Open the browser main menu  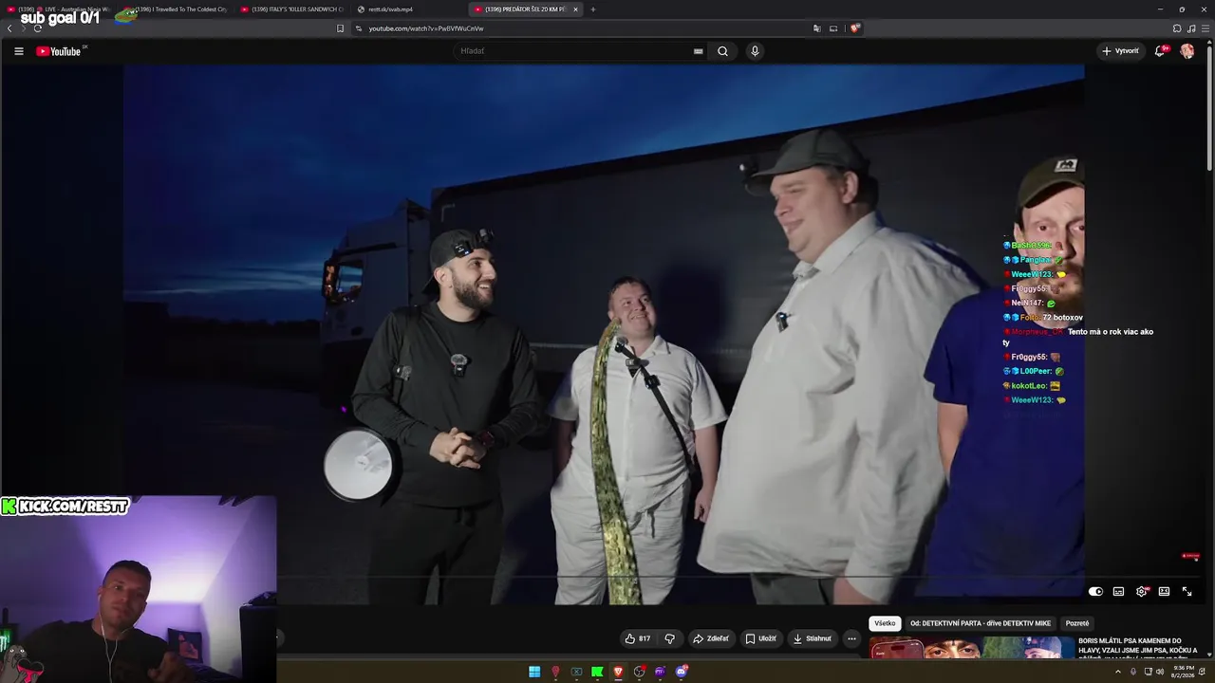[1205, 28]
